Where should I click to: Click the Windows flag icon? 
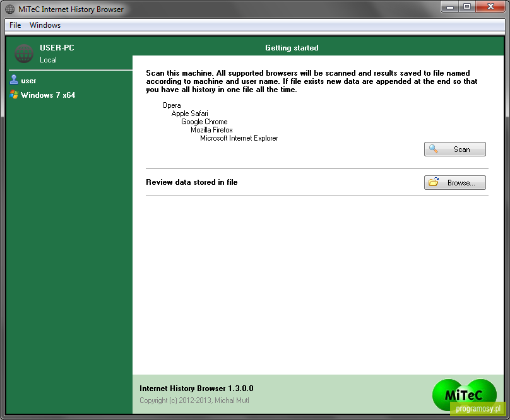pos(14,95)
